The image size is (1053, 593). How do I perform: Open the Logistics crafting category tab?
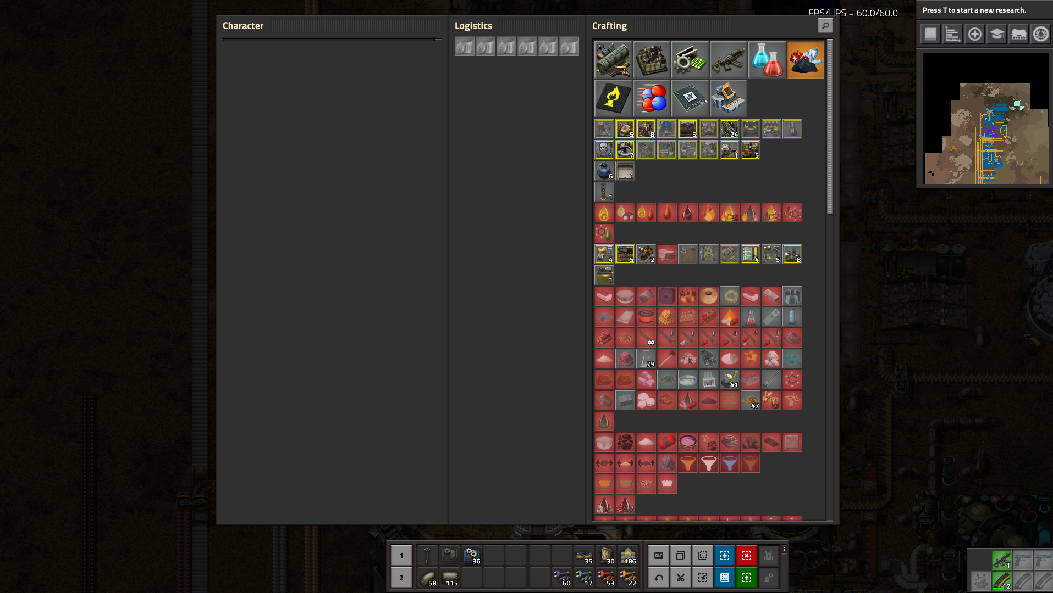613,60
